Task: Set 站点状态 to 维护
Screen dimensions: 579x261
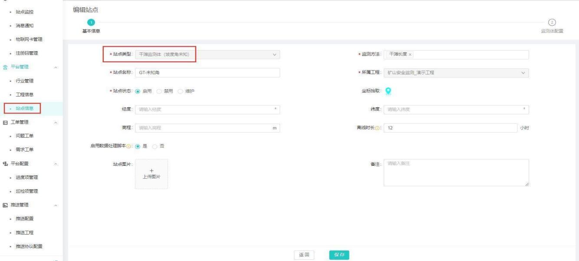Action: pos(179,91)
